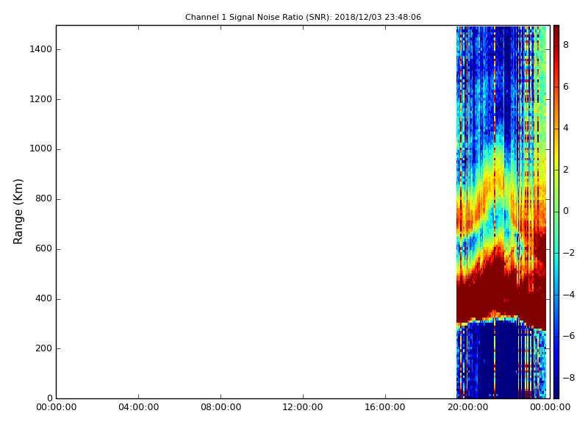Click the '20:00:00' time axis label

[x=467, y=407]
